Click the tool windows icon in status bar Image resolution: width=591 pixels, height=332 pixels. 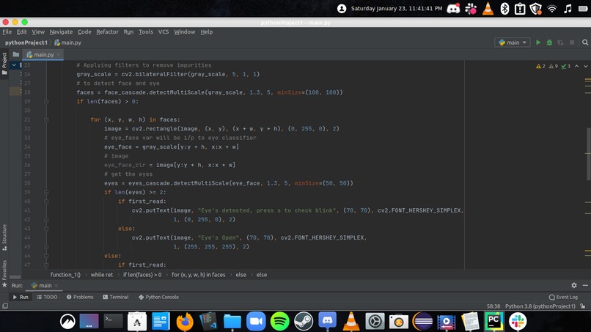tap(5, 306)
